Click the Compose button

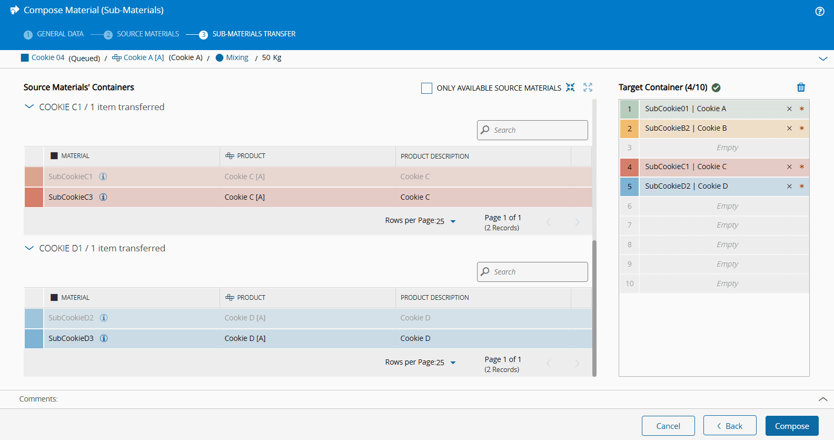(x=791, y=426)
